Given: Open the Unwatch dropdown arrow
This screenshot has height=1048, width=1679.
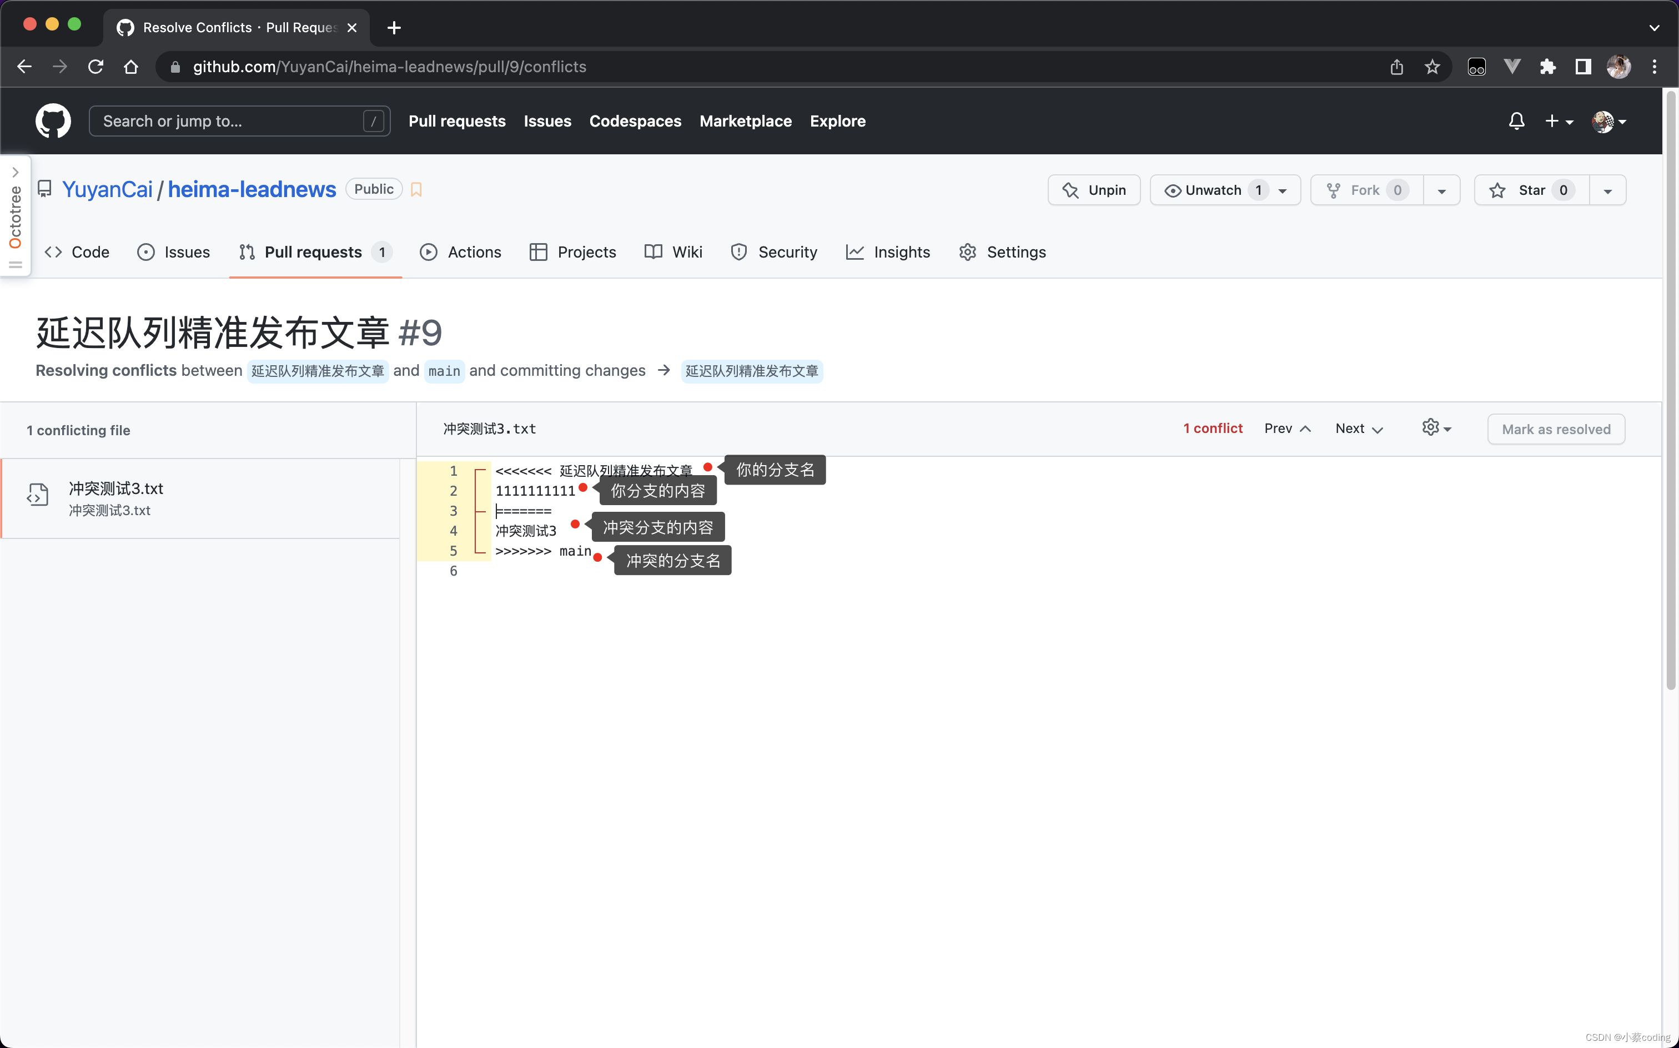Looking at the screenshot, I should (x=1283, y=189).
